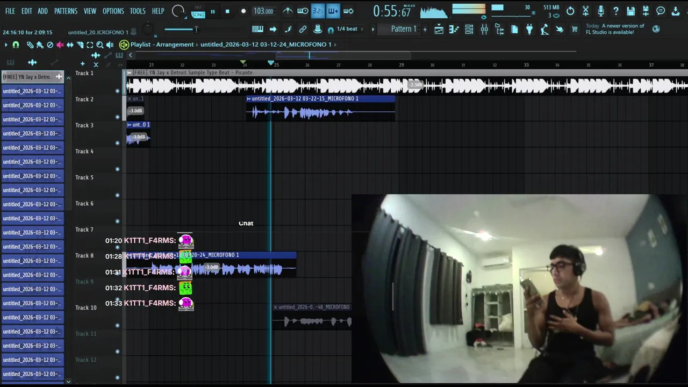This screenshot has height=387, width=688.
Task: Mute Track 2 using its dot
Action: (x=117, y=117)
